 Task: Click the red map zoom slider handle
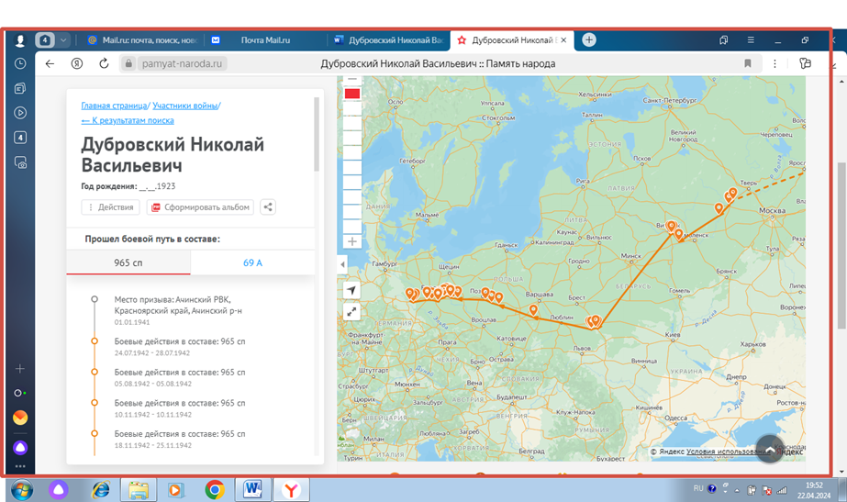point(352,94)
